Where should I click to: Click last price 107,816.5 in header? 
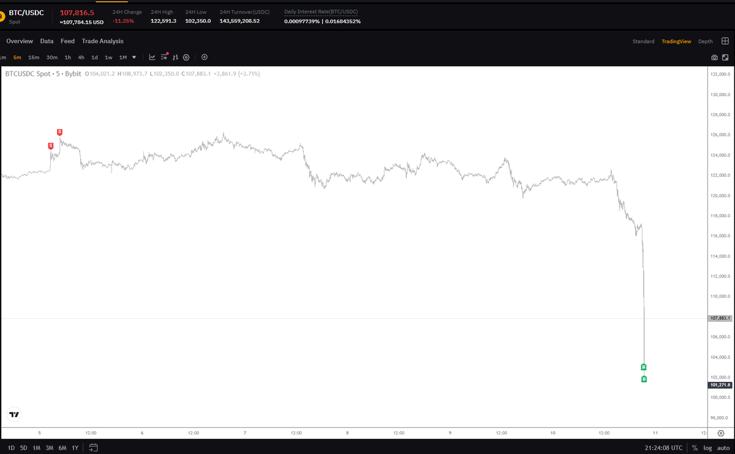coord(77,12)
